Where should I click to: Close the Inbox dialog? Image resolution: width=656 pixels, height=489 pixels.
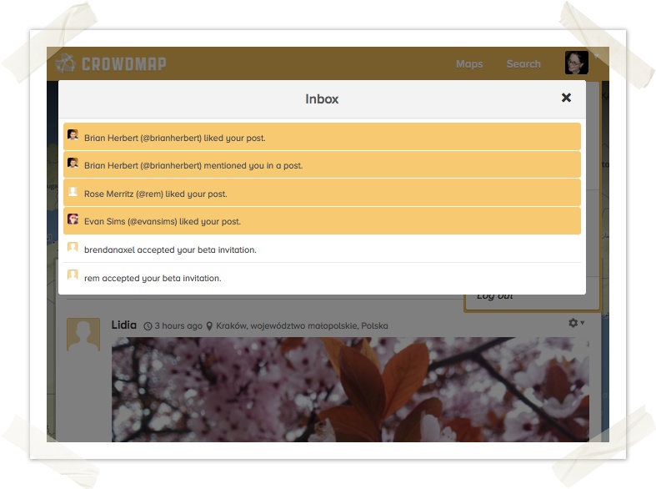coord(566,98)
